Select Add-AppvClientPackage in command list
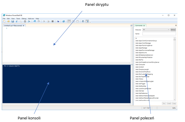 143,43
